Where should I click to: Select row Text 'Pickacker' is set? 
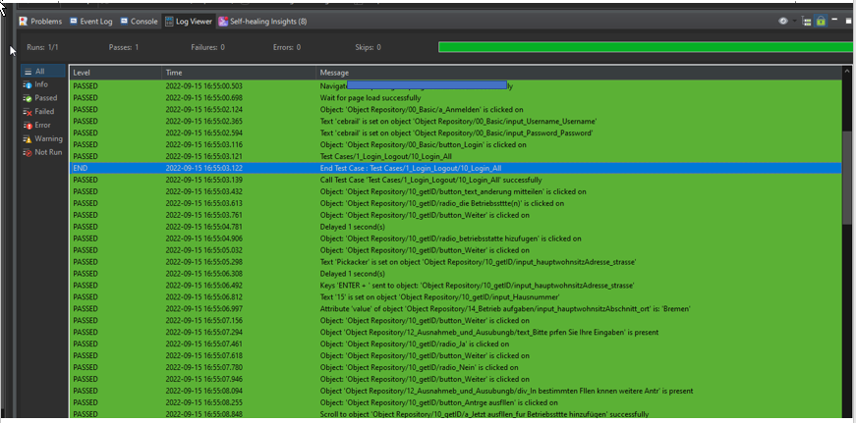[x=456, y=262]
